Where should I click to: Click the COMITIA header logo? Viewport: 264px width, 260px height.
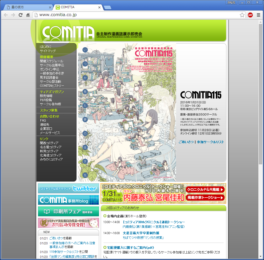tap(68, 32)
